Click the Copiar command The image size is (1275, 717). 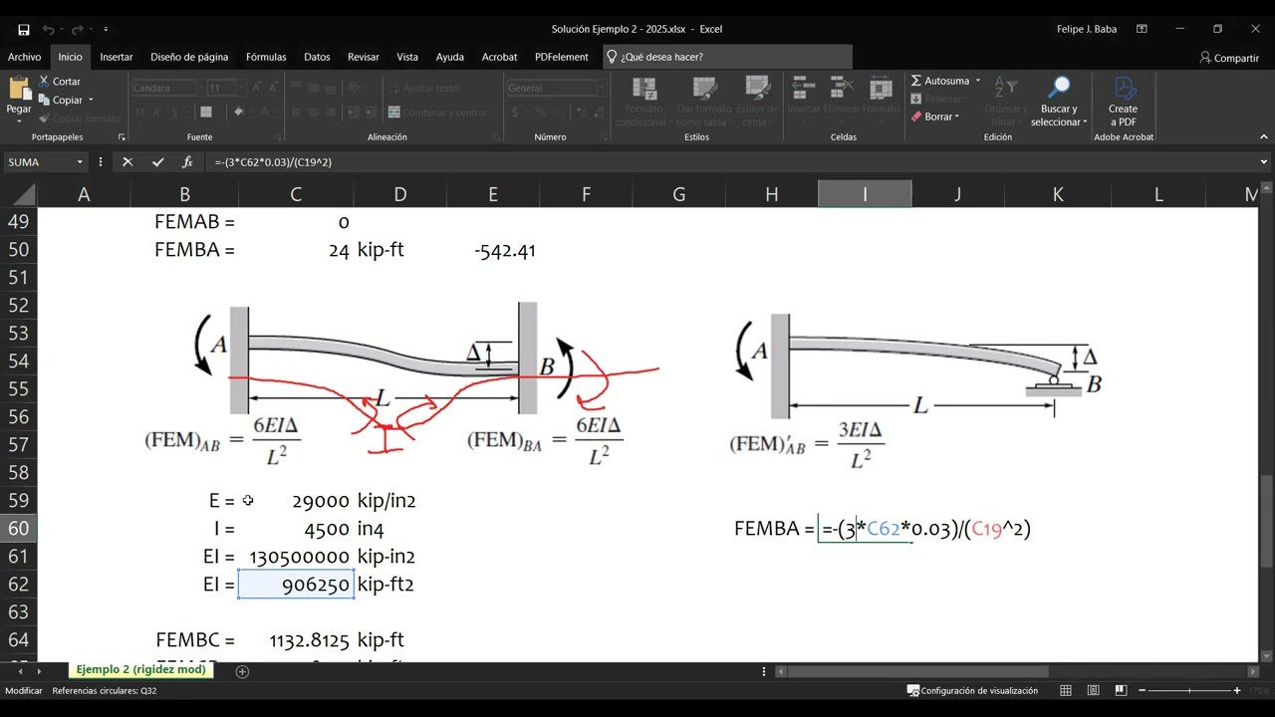[60, 100]
